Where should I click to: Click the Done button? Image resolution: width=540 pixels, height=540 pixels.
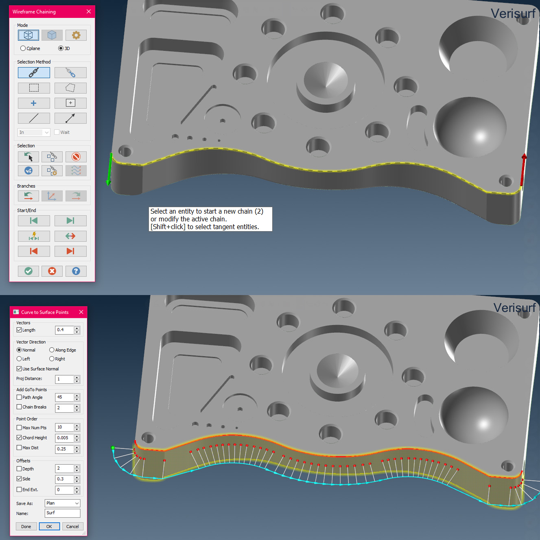pyautogui.click(x=26, y=527)
